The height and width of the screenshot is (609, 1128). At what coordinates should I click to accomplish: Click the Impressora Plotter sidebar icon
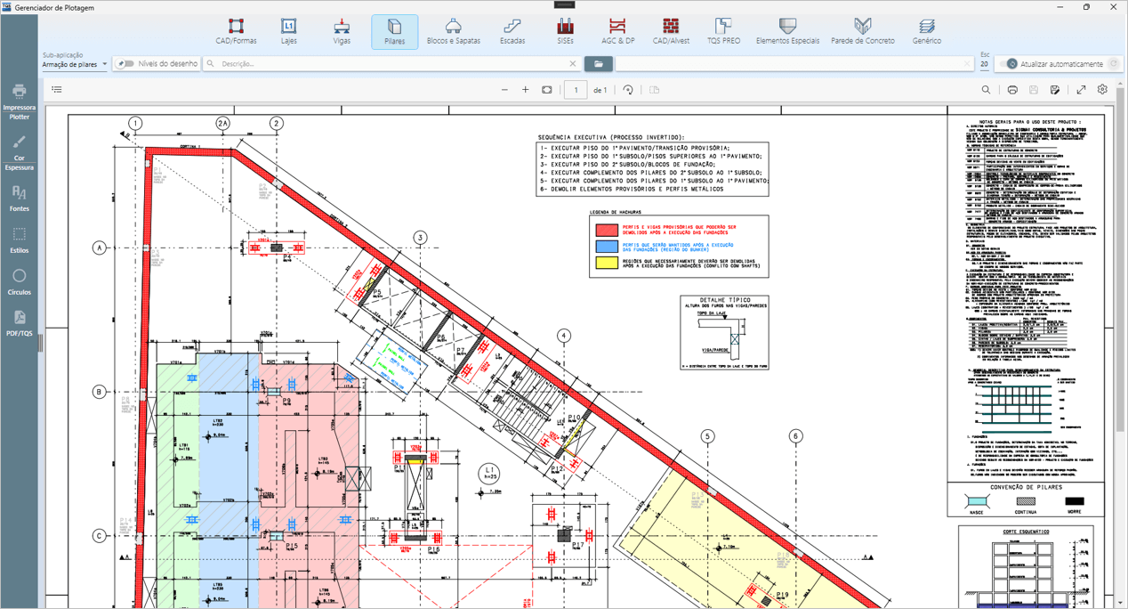[19, 101]
